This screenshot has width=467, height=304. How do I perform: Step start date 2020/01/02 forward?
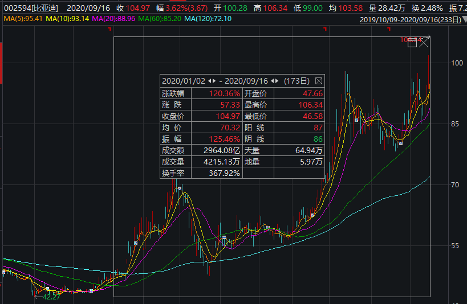click(x=215, y=81)
